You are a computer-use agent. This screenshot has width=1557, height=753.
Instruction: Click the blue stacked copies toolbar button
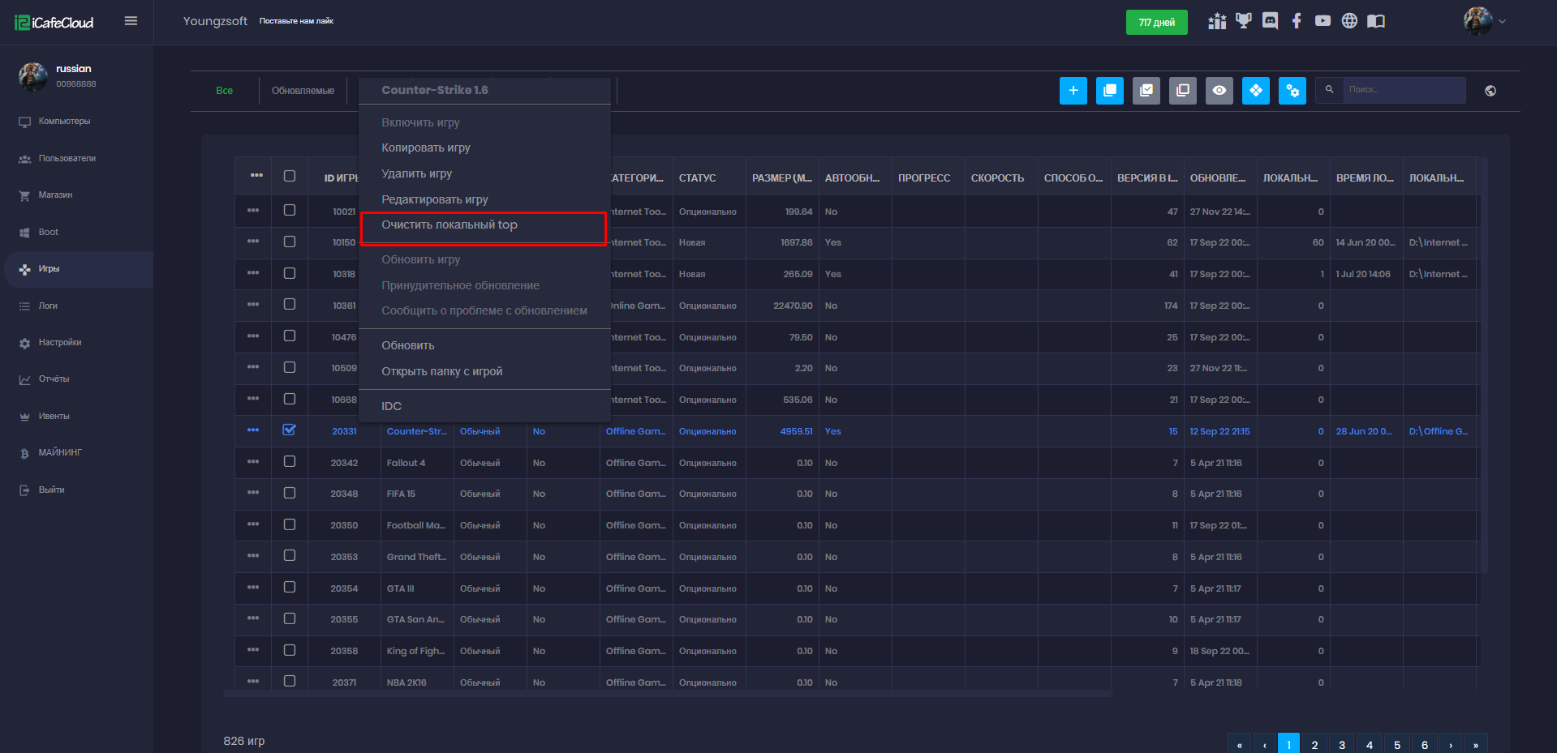1109,91
